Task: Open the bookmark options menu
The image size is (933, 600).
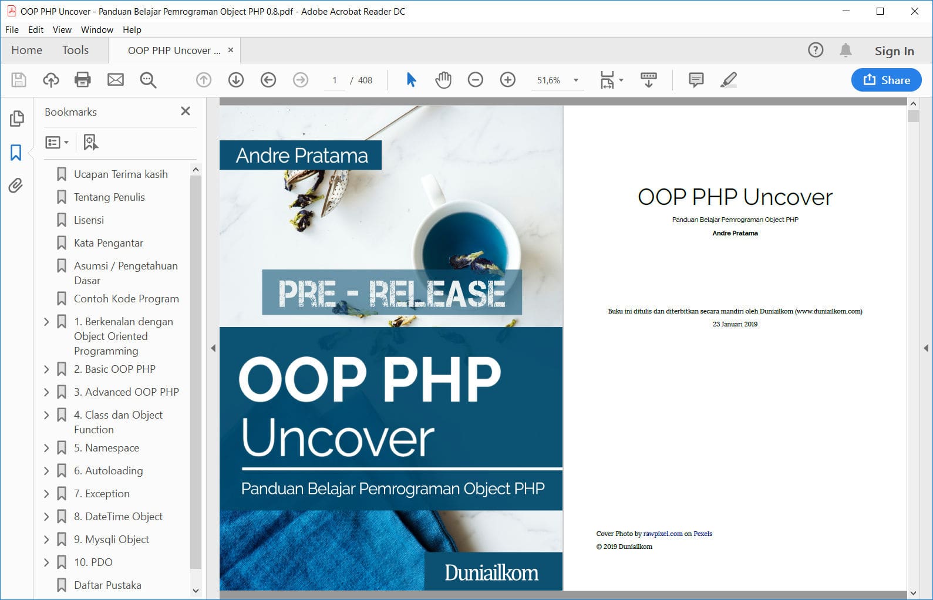Action: tap(57, 142)
